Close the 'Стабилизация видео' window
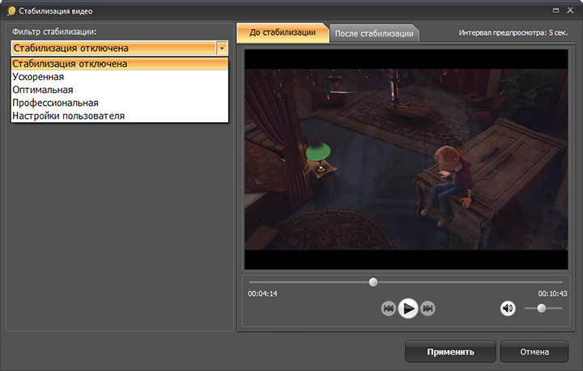Screen dimensions: 583x371 [x=570, y=11]
